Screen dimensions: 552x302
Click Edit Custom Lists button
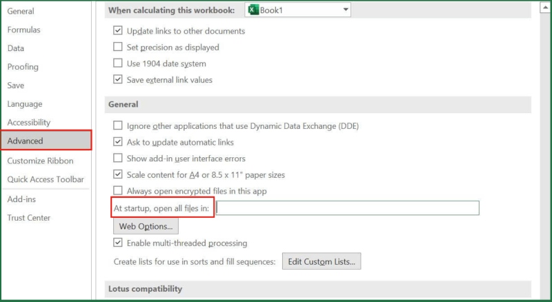coord(322,261)
